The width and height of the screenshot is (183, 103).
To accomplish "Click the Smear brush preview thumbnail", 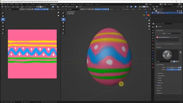I will coord(167,55).
